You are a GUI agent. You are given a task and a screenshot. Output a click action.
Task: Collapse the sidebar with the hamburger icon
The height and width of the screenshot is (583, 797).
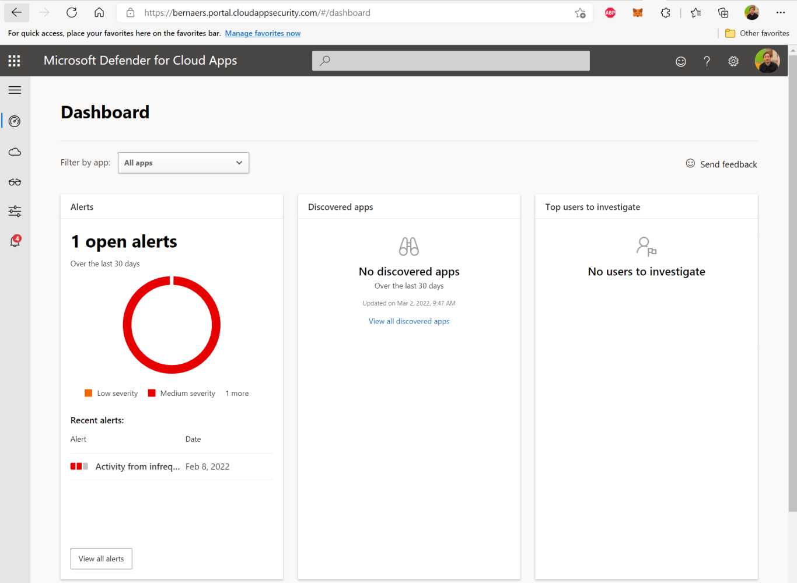pos(15,90)
